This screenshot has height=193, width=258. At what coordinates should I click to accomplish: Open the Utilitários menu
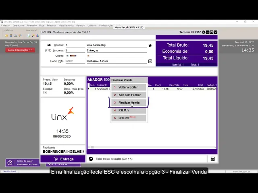click(x=92, y=26)
